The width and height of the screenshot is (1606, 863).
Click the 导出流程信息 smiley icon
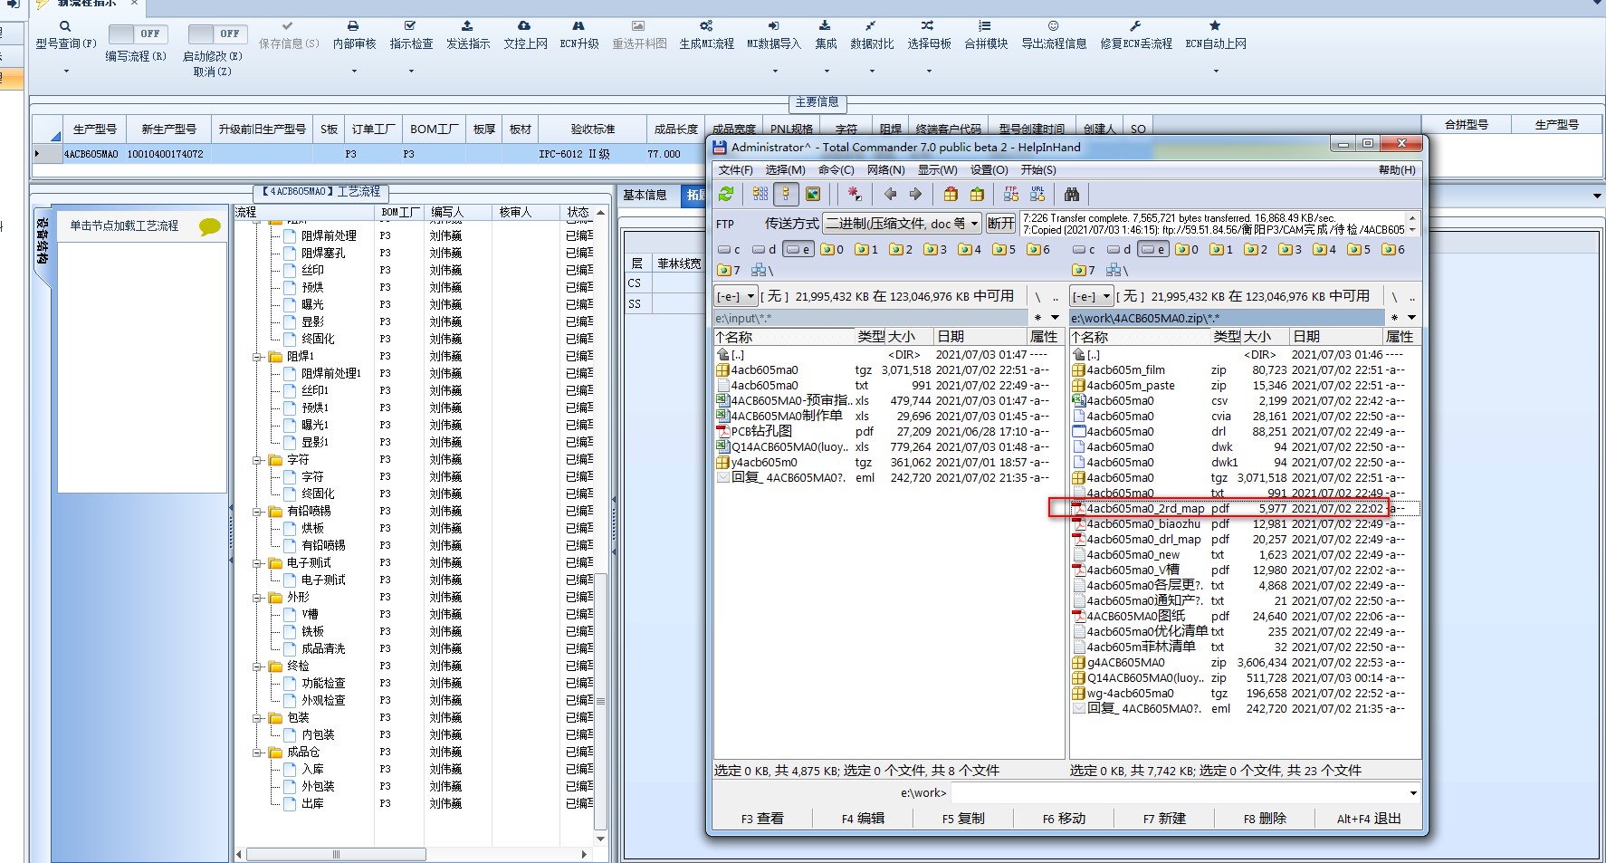coord(1053,26)
